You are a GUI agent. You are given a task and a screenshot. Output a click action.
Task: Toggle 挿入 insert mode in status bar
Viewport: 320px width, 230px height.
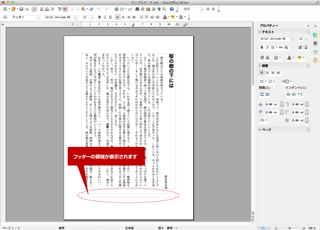click(161, 228)
